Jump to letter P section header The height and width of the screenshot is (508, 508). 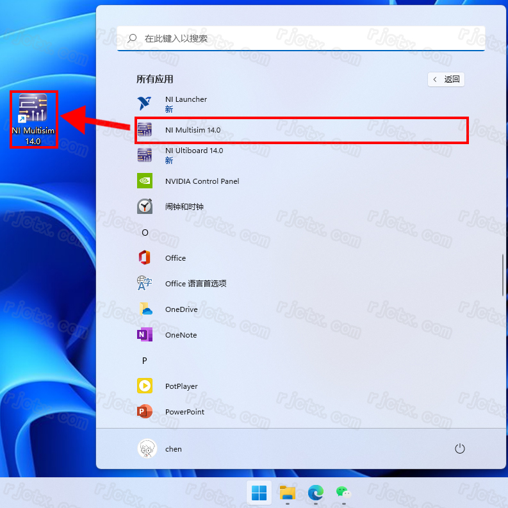coord(145,361)
